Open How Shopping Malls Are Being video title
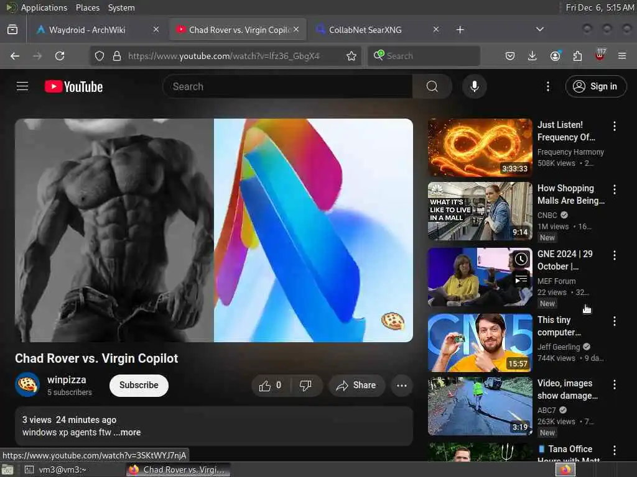The image size is (637, 477). click(x=571, y=194)
